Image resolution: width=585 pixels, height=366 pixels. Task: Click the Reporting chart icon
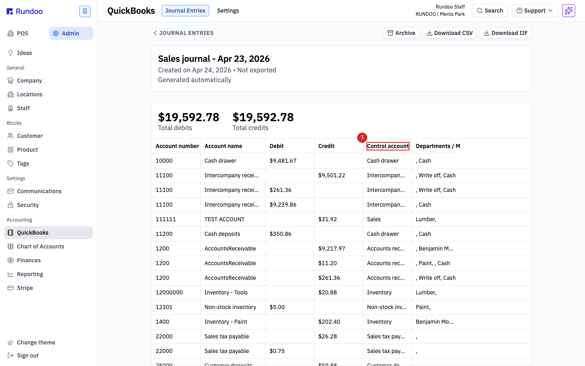(11, 274)
